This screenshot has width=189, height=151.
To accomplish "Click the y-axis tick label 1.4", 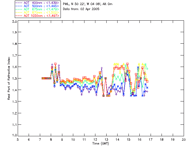I will click(x=14, y=90).
